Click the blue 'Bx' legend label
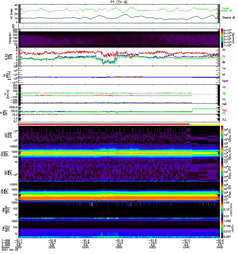Image resolution: width=238 pixels, height=254 pixels. tap(224, 62)
